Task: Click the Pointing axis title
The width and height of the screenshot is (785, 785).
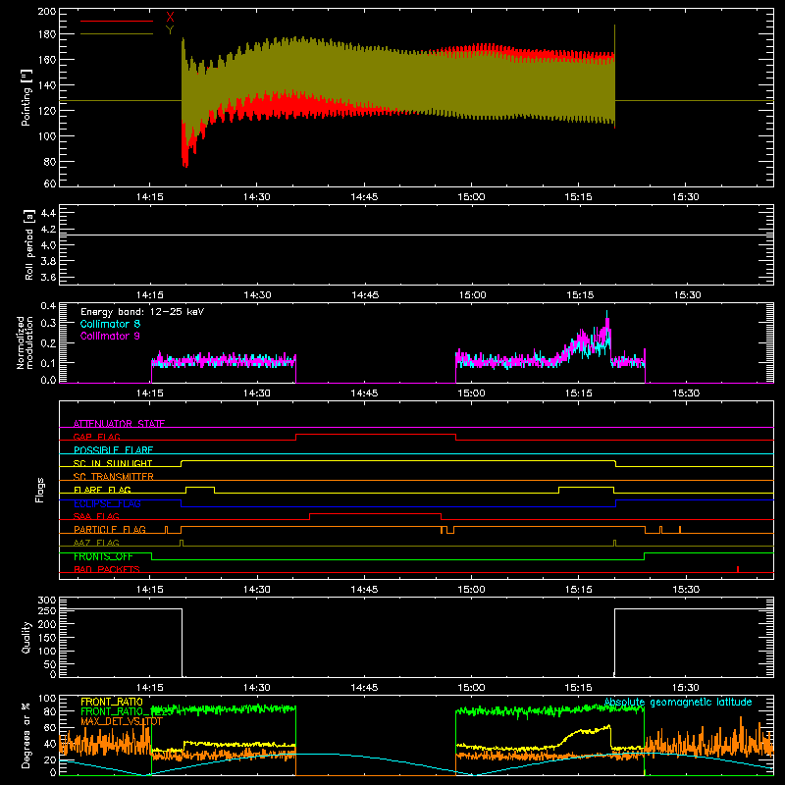Action: click(x=26, y=97)
